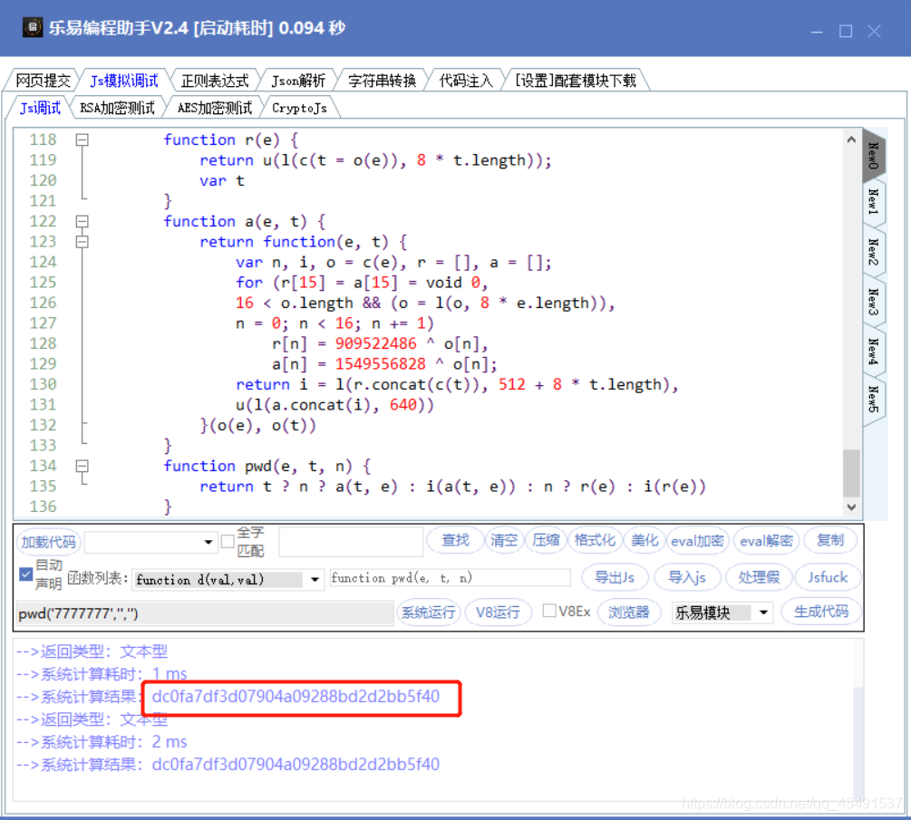Click the 压缩 button

546,541
